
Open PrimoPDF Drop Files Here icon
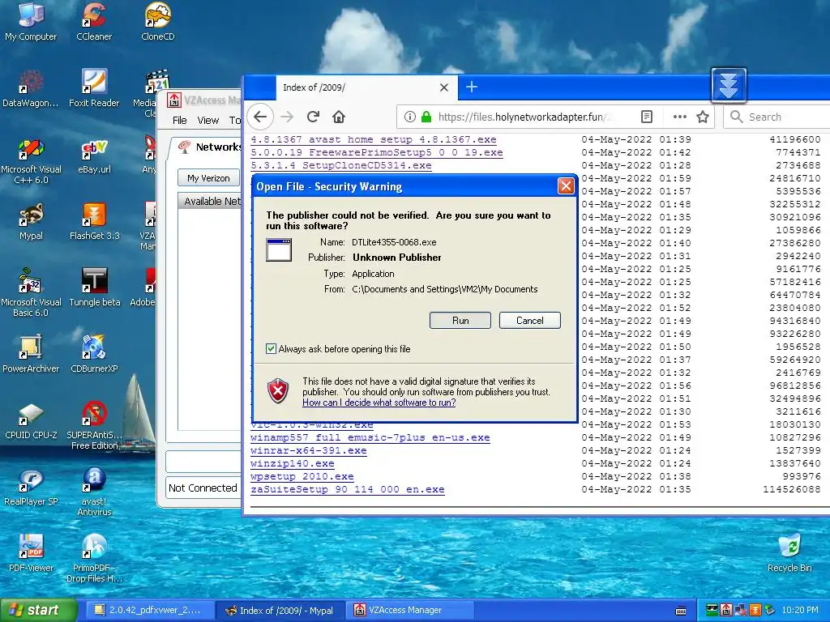[x=94, y=559]
